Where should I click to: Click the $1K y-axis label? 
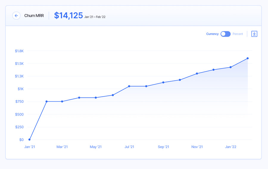coord(21,89)
